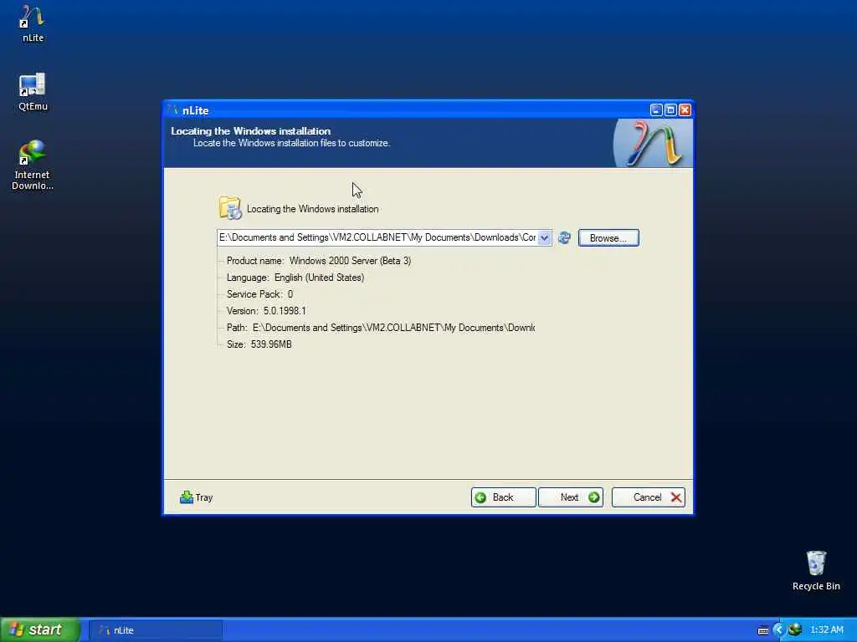
Task: Click the Service Pack: 0 line
Action: 259,294
